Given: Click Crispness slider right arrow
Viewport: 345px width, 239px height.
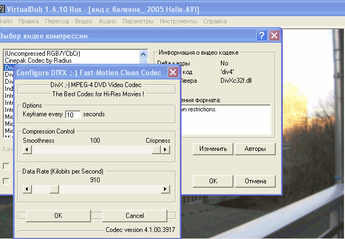Looking at the screenshot, I should (x=165, y=150).
